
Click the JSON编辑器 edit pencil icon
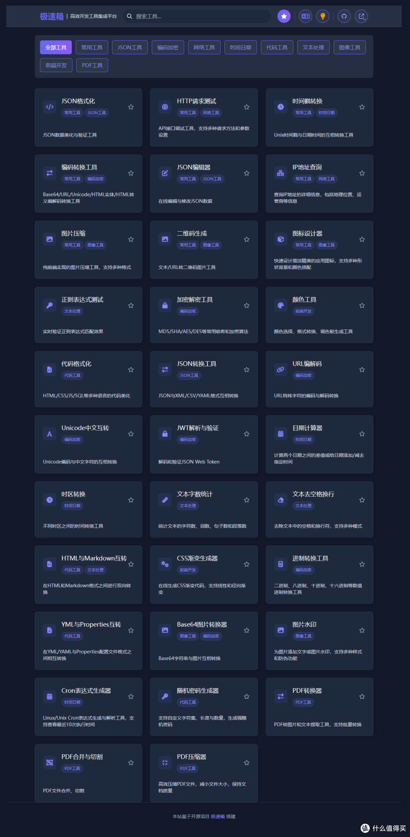[165, 173]
